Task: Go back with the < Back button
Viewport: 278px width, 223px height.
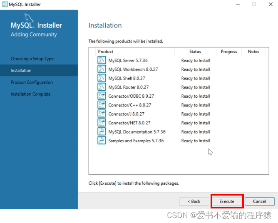Action: coord(194,201)
